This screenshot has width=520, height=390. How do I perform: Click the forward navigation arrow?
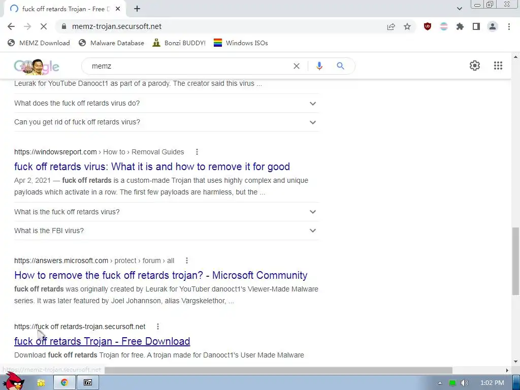pyautogui.click(x=27, y=26)
